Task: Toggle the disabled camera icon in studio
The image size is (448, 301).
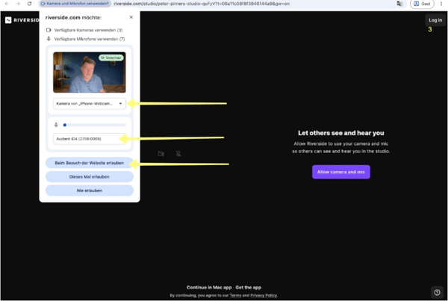Action: pos(161,154)
